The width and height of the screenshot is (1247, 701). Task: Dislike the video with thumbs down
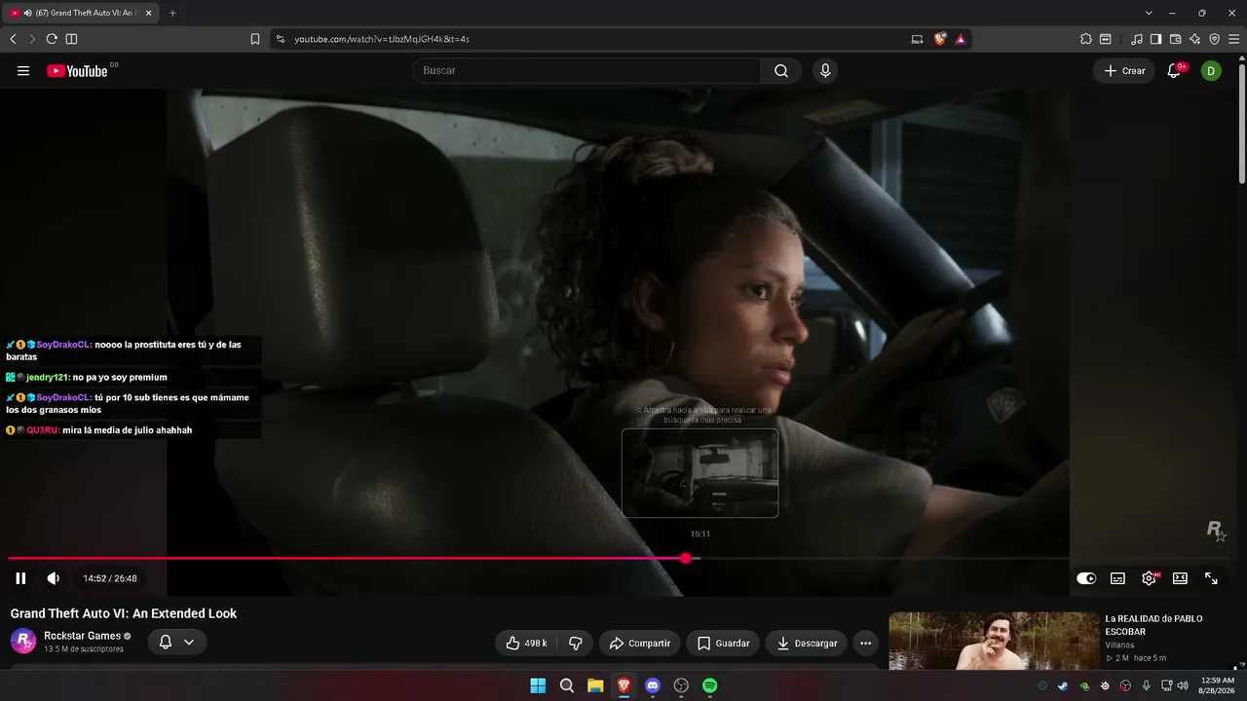pos(576,643)
